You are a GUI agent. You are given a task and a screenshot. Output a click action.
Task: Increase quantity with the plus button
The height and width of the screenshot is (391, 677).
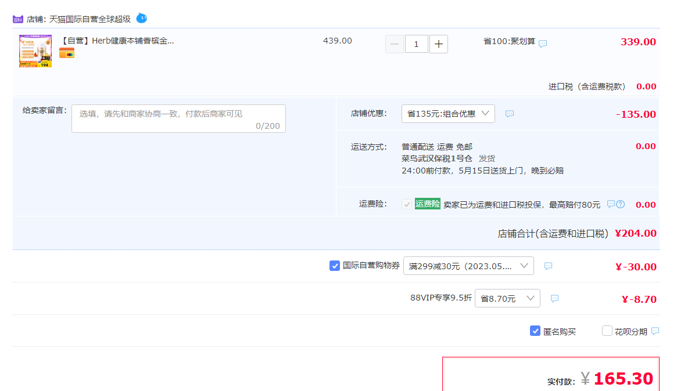coord(439,44)
